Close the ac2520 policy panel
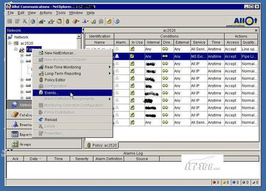Image resolution: width=266 pixels, height=191 pixels. tap(256, 30)
